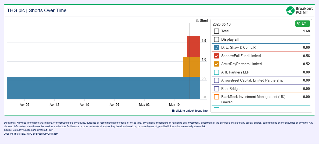This screenshot has width=319, height=144.
Task: Uncheck ActusRayPartners Limited checkbox
Action: pos(216,64)
